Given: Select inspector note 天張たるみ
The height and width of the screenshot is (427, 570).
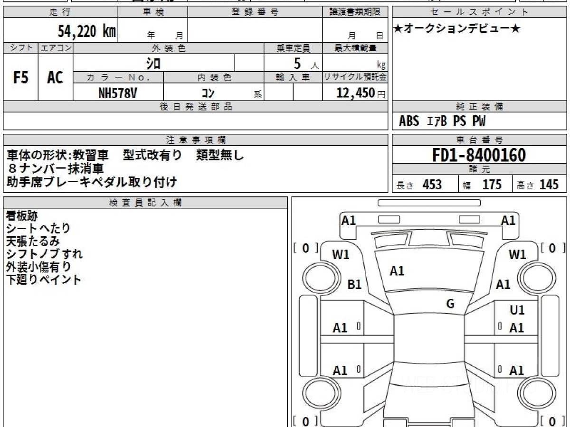Looking at the screenshot, I should tap(33, 241).
